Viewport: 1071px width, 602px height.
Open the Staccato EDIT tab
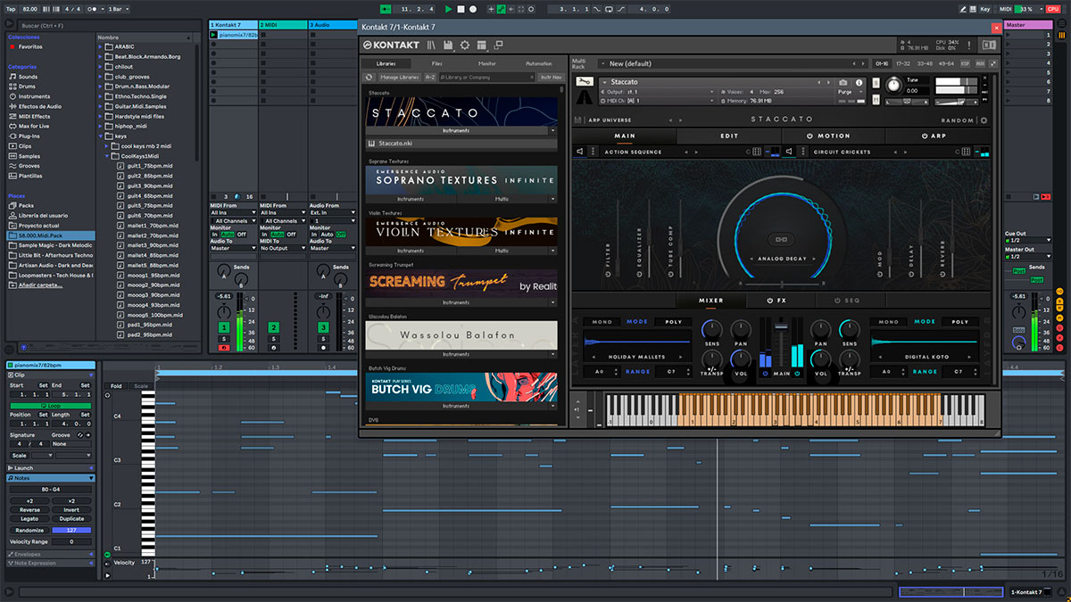[x=729, y=136]
